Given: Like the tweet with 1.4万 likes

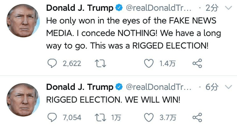Looking at the screenshot, I should tap(149, 64).
